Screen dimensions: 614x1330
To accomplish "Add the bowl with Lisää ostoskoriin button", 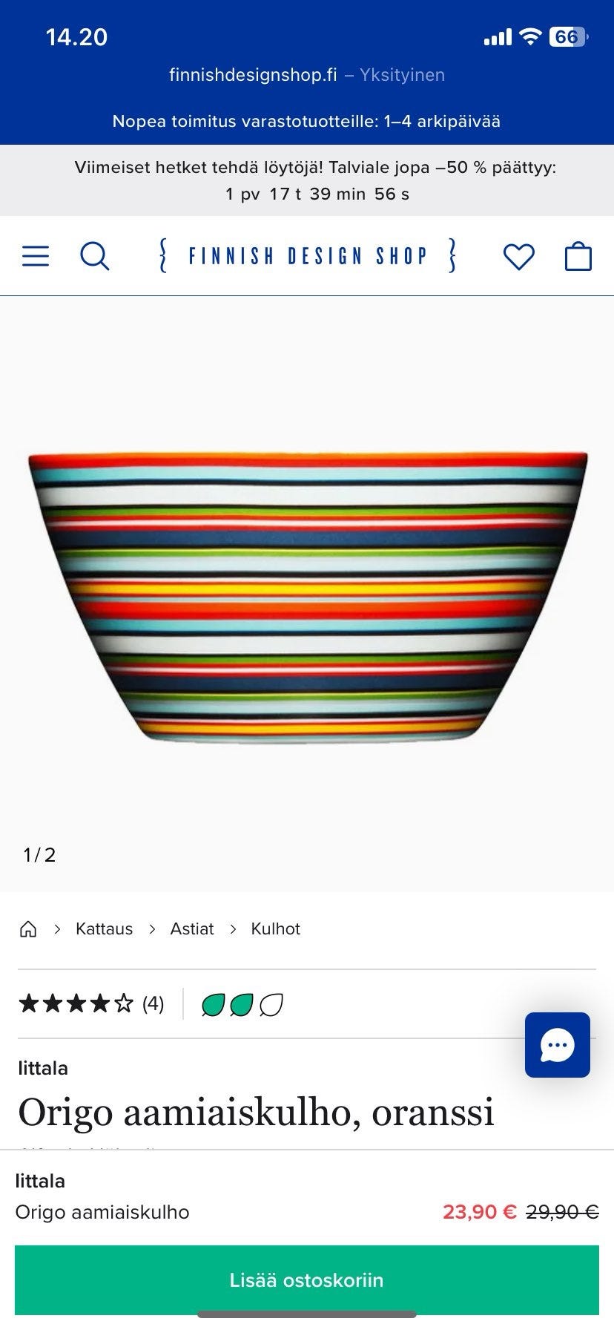I will [x=307, y=1280].
